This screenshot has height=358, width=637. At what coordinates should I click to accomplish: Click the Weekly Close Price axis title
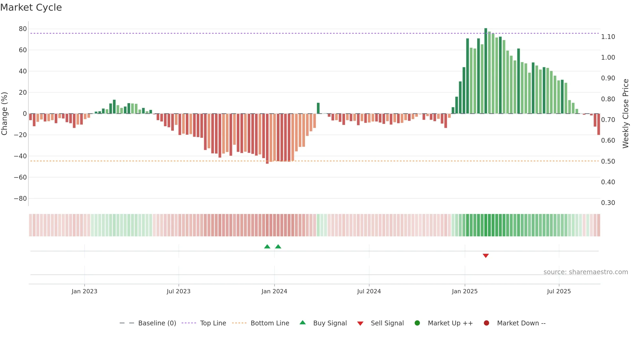pos(626,113)
